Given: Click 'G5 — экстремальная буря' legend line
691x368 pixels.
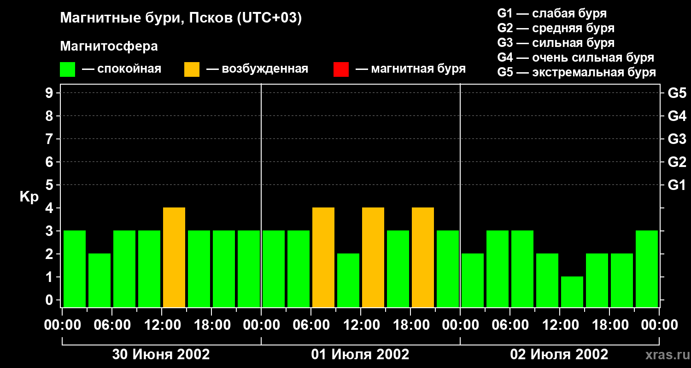Looking at the screenshot, I should [577, 72].
